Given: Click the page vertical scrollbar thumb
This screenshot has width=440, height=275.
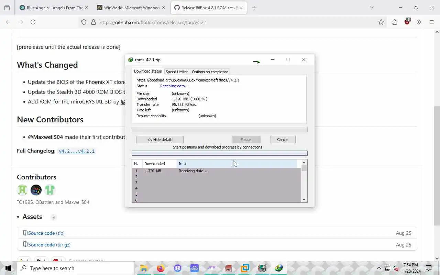Looking at the screenshot, I should click(437, 165).
